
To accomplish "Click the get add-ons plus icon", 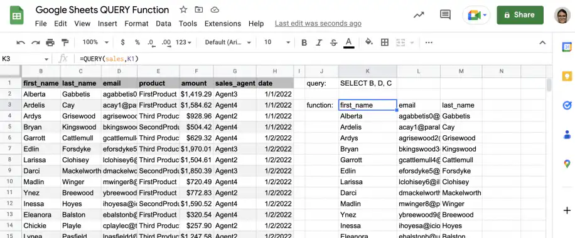I will pyautogui.click(x=567, y=210).
